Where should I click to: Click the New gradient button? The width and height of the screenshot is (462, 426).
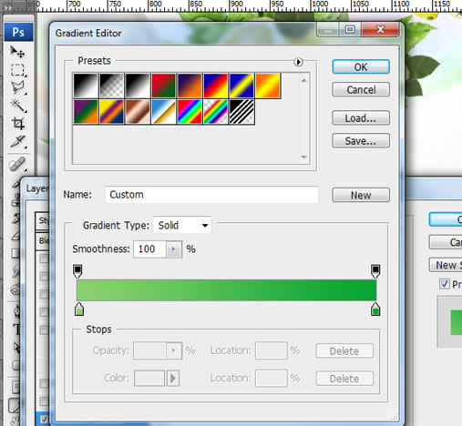click(x=361, y=195)
